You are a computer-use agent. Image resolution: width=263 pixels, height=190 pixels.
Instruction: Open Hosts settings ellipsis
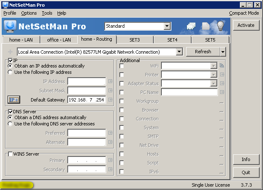[x=221, y=155]
